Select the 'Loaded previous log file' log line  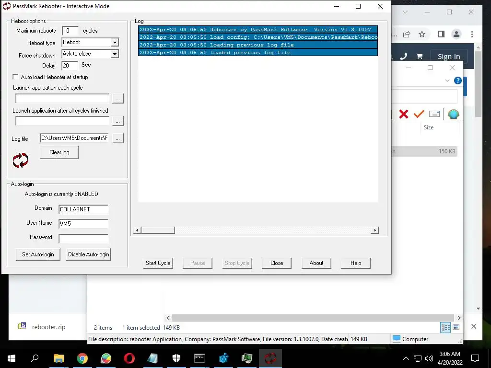[257, 53]
